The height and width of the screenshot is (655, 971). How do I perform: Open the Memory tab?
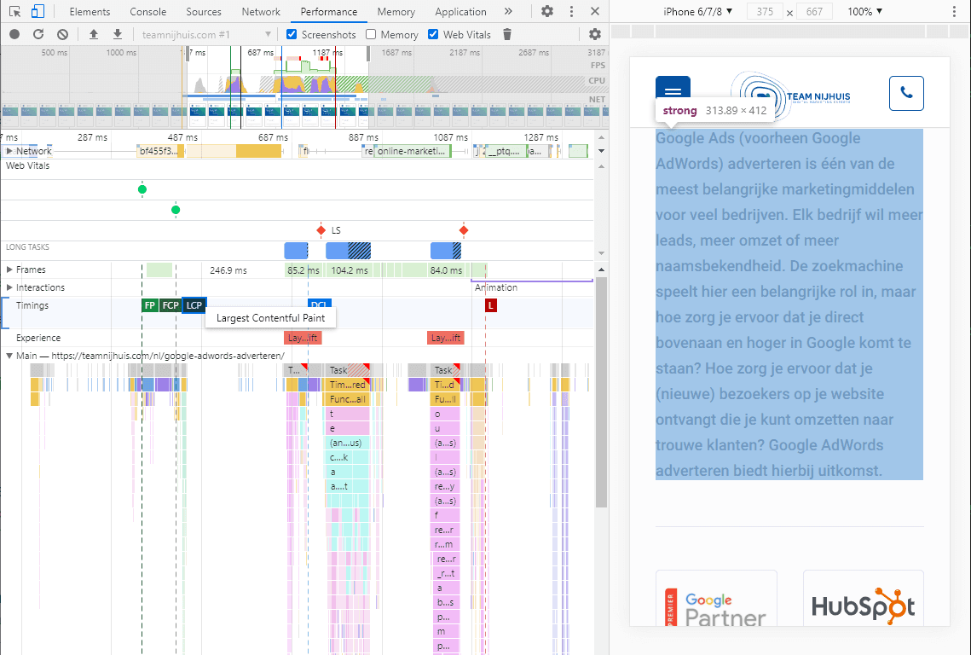click(x=396, y=12)
